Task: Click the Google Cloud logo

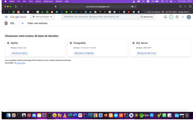Action: [18, 17]
